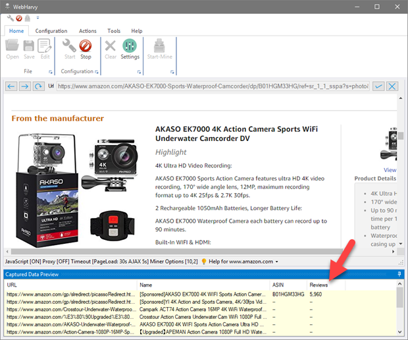Expand the File group dialog launcher
This screenshot has height=340, width=408.
[51, 71]
